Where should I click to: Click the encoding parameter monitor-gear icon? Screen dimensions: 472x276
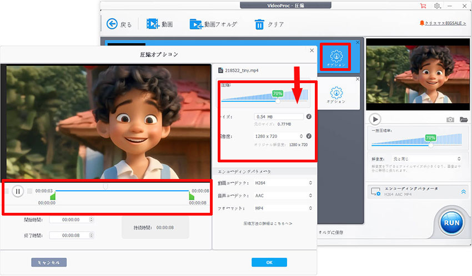(x=375, y=192)
